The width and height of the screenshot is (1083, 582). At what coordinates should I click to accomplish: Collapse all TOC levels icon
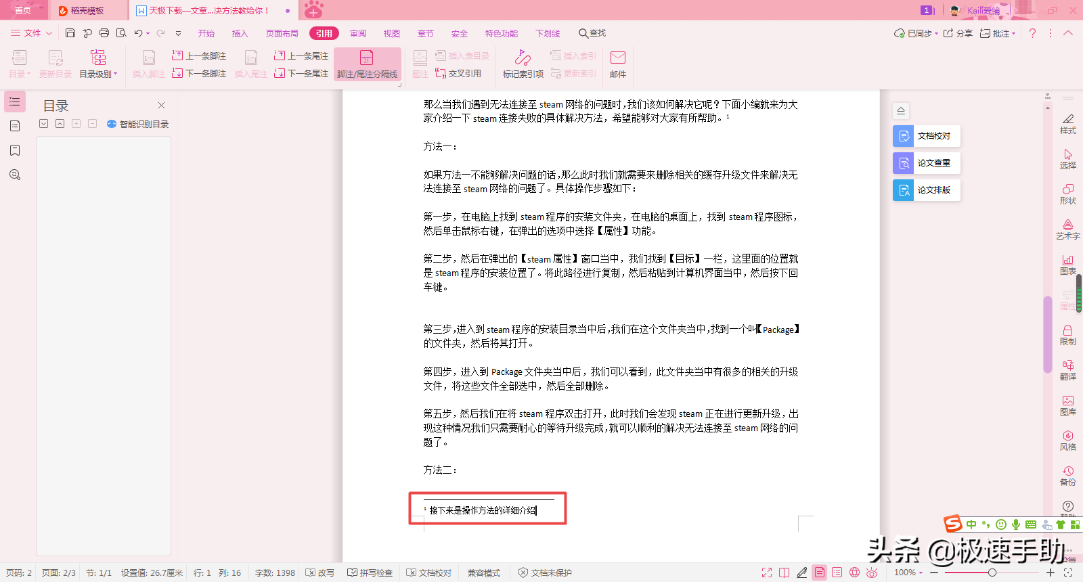(60, 124)
